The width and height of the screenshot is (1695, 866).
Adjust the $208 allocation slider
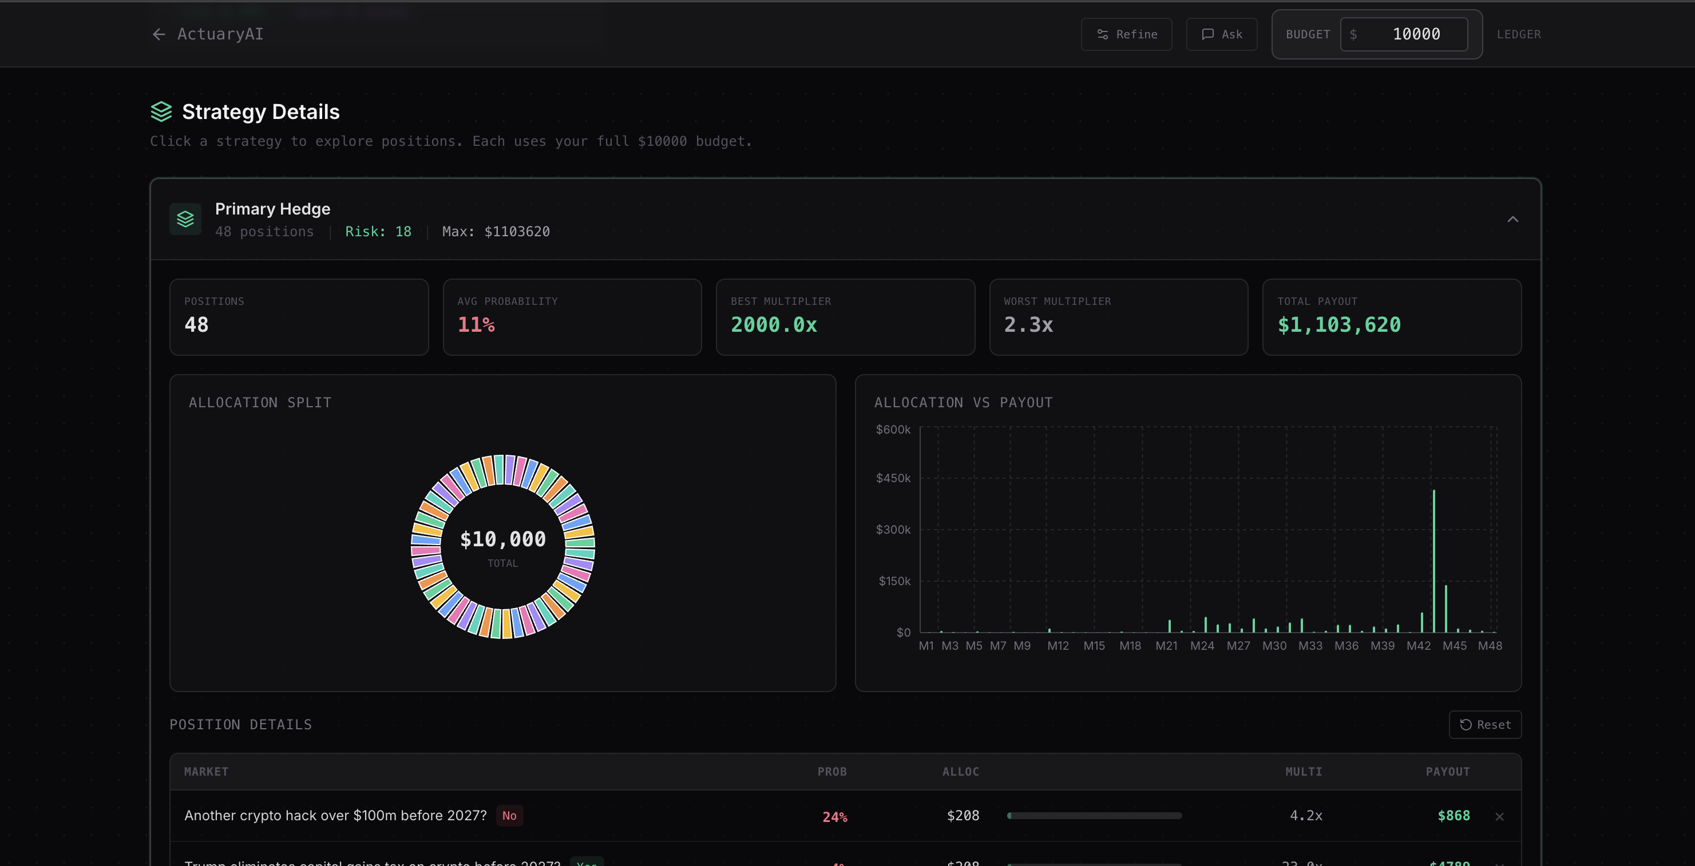tap(1094, 816)
